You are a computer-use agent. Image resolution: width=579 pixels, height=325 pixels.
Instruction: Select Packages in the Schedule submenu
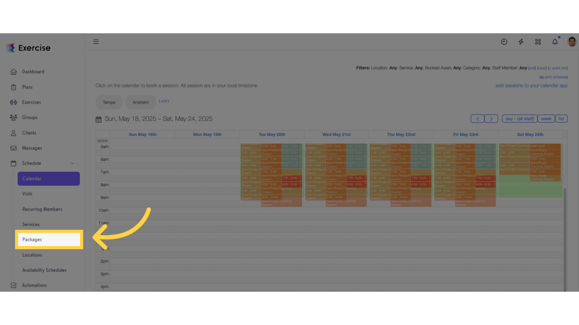(49, 240)
